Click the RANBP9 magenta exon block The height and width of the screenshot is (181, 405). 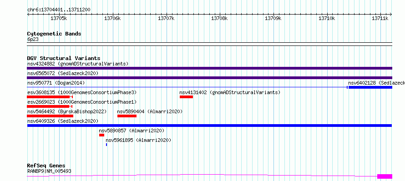tap(385, 176)
